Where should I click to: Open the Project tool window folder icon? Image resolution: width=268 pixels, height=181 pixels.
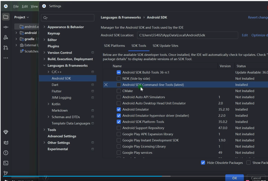(x=6, y=17)
